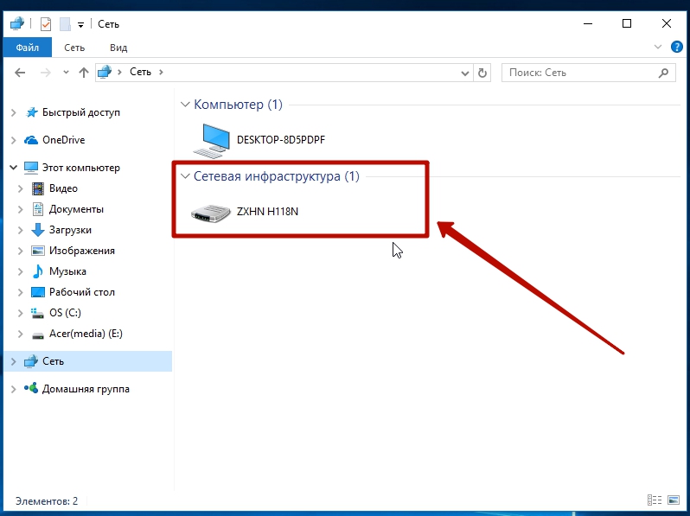Expand the OS (C:) drive node
690x516 pixels.
(20, 313)
